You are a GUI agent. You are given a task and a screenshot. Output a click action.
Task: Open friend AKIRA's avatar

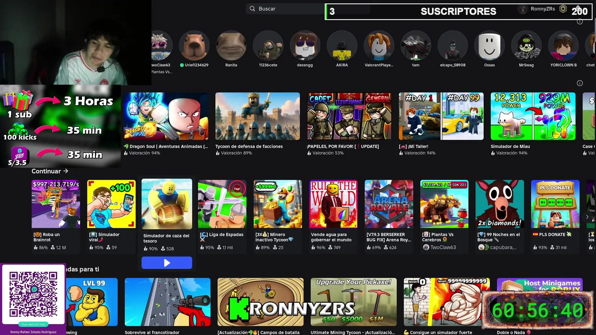(342, 46)
